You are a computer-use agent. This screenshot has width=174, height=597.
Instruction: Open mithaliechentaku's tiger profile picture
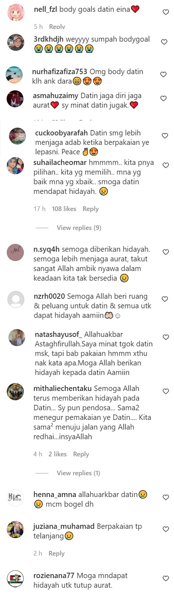pos(15,392)
